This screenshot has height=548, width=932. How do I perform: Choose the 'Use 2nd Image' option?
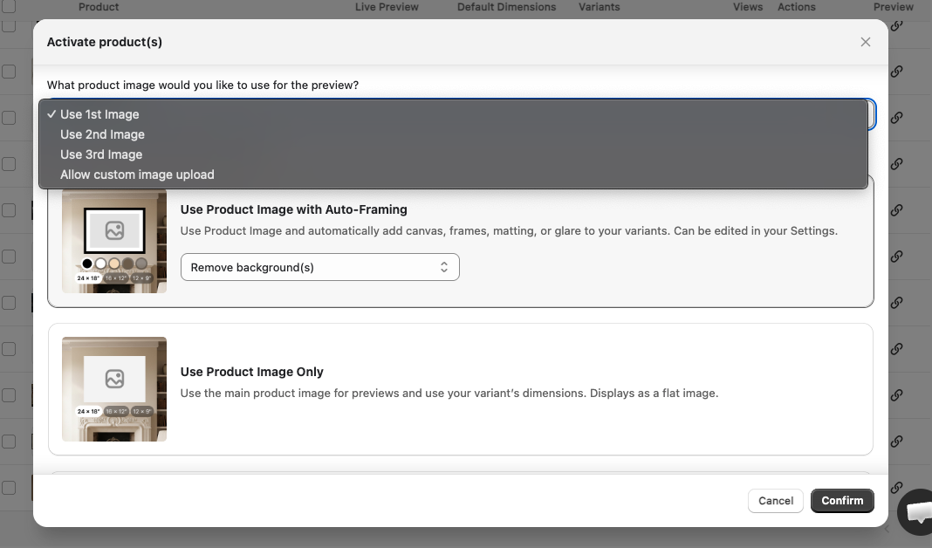point(453,134)
